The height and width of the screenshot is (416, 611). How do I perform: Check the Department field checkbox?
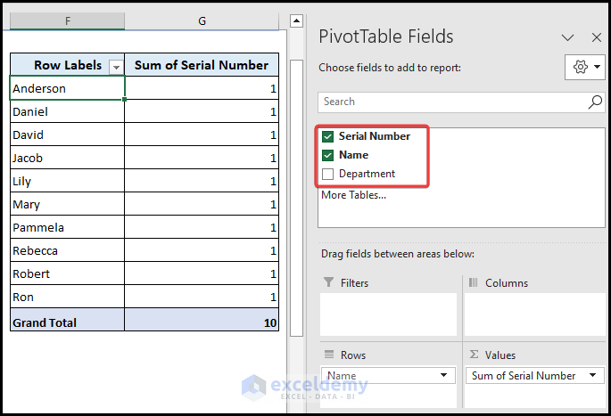point(328,174)
